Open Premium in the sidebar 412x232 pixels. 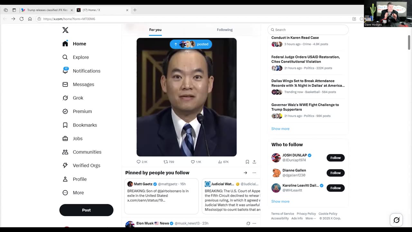coord(77,111)
